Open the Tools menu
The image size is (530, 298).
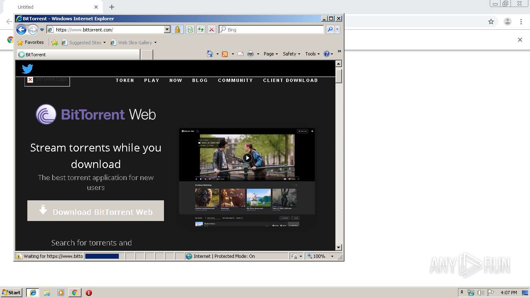point(313,54)
